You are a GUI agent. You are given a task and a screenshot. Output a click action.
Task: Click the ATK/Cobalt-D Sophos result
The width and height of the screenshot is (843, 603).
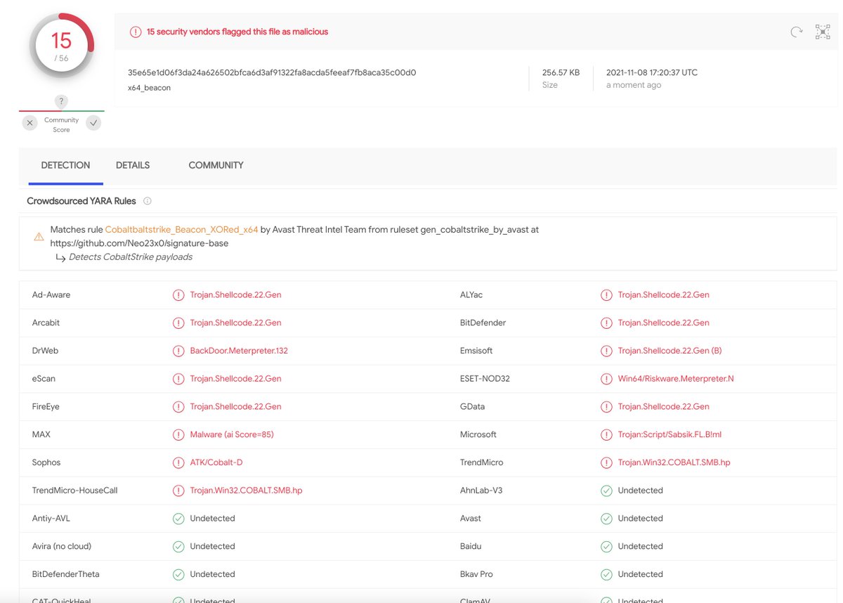pyautogui.click(x=216, y=462)
